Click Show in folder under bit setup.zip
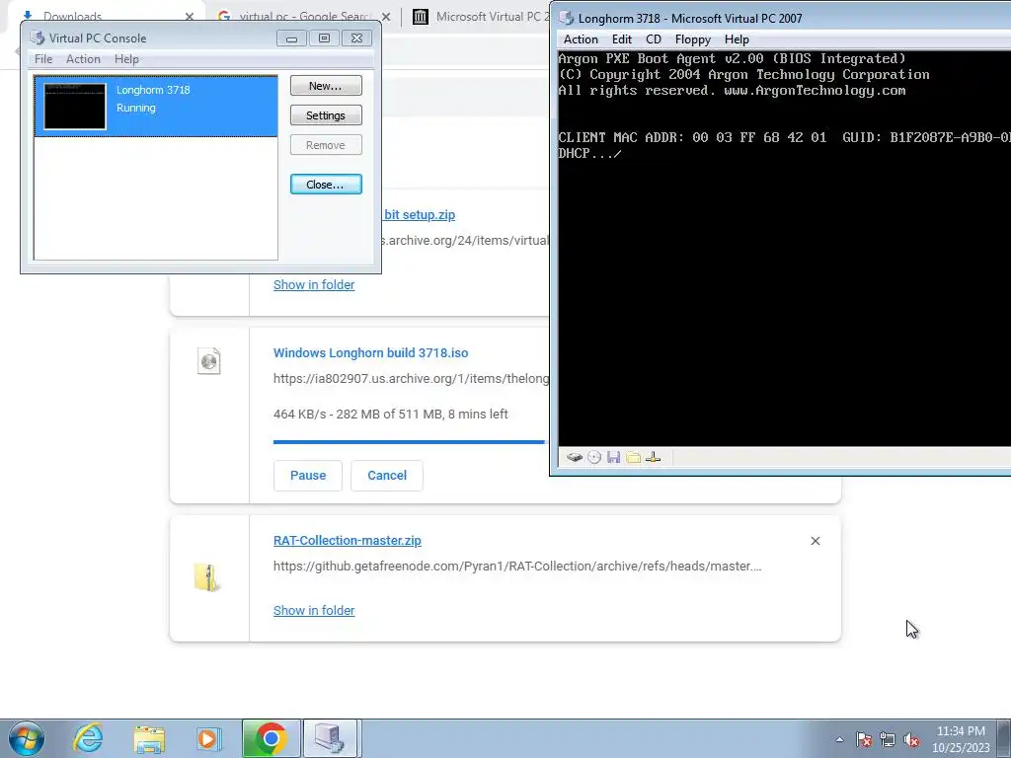 (x=314, y=285)
